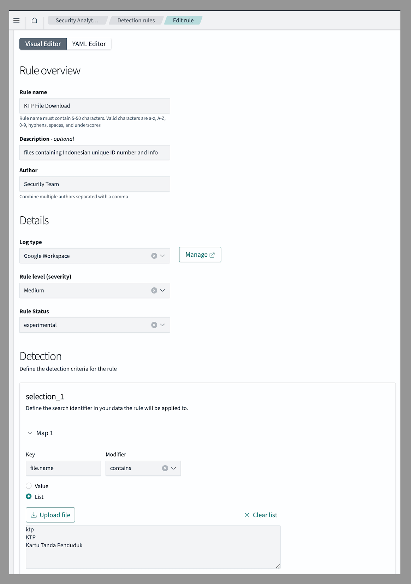Click the Manage log types button
411x584 pixels.
[200, 255]
